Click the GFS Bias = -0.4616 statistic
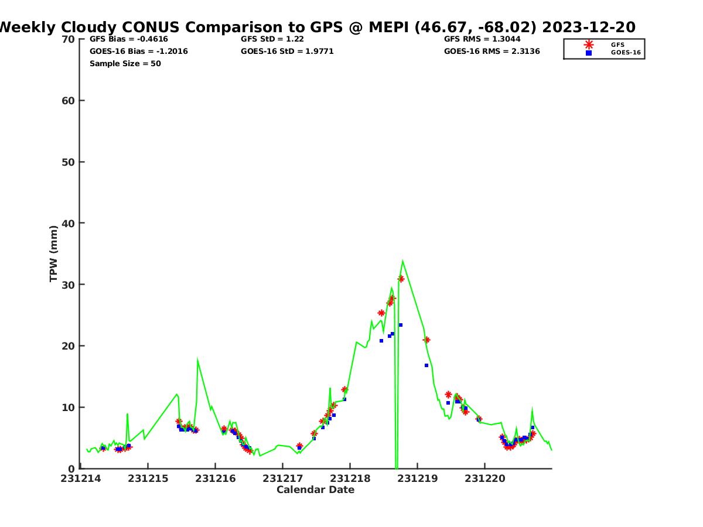703x527 pixels. (x=129, y=39)
